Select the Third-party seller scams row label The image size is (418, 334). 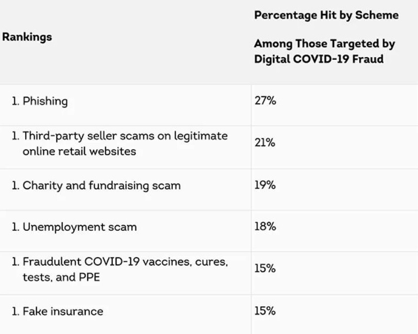click(x=125, y=143)
